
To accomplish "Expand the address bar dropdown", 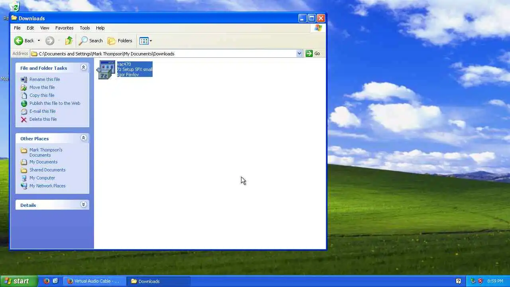I will pyautogui.click(x=299, y=53).
